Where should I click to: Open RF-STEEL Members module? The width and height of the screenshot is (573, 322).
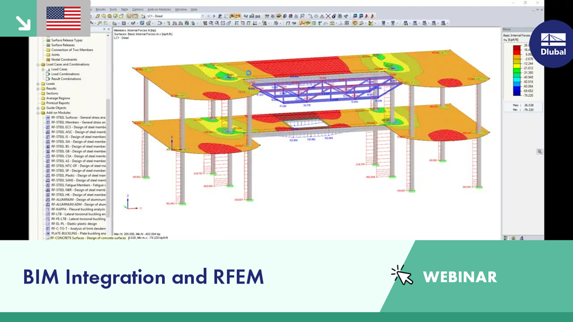pos(78,122)
